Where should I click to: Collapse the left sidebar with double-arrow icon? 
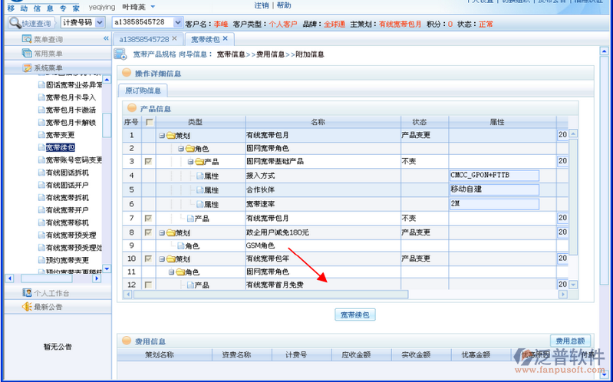[x=106, y=39]
